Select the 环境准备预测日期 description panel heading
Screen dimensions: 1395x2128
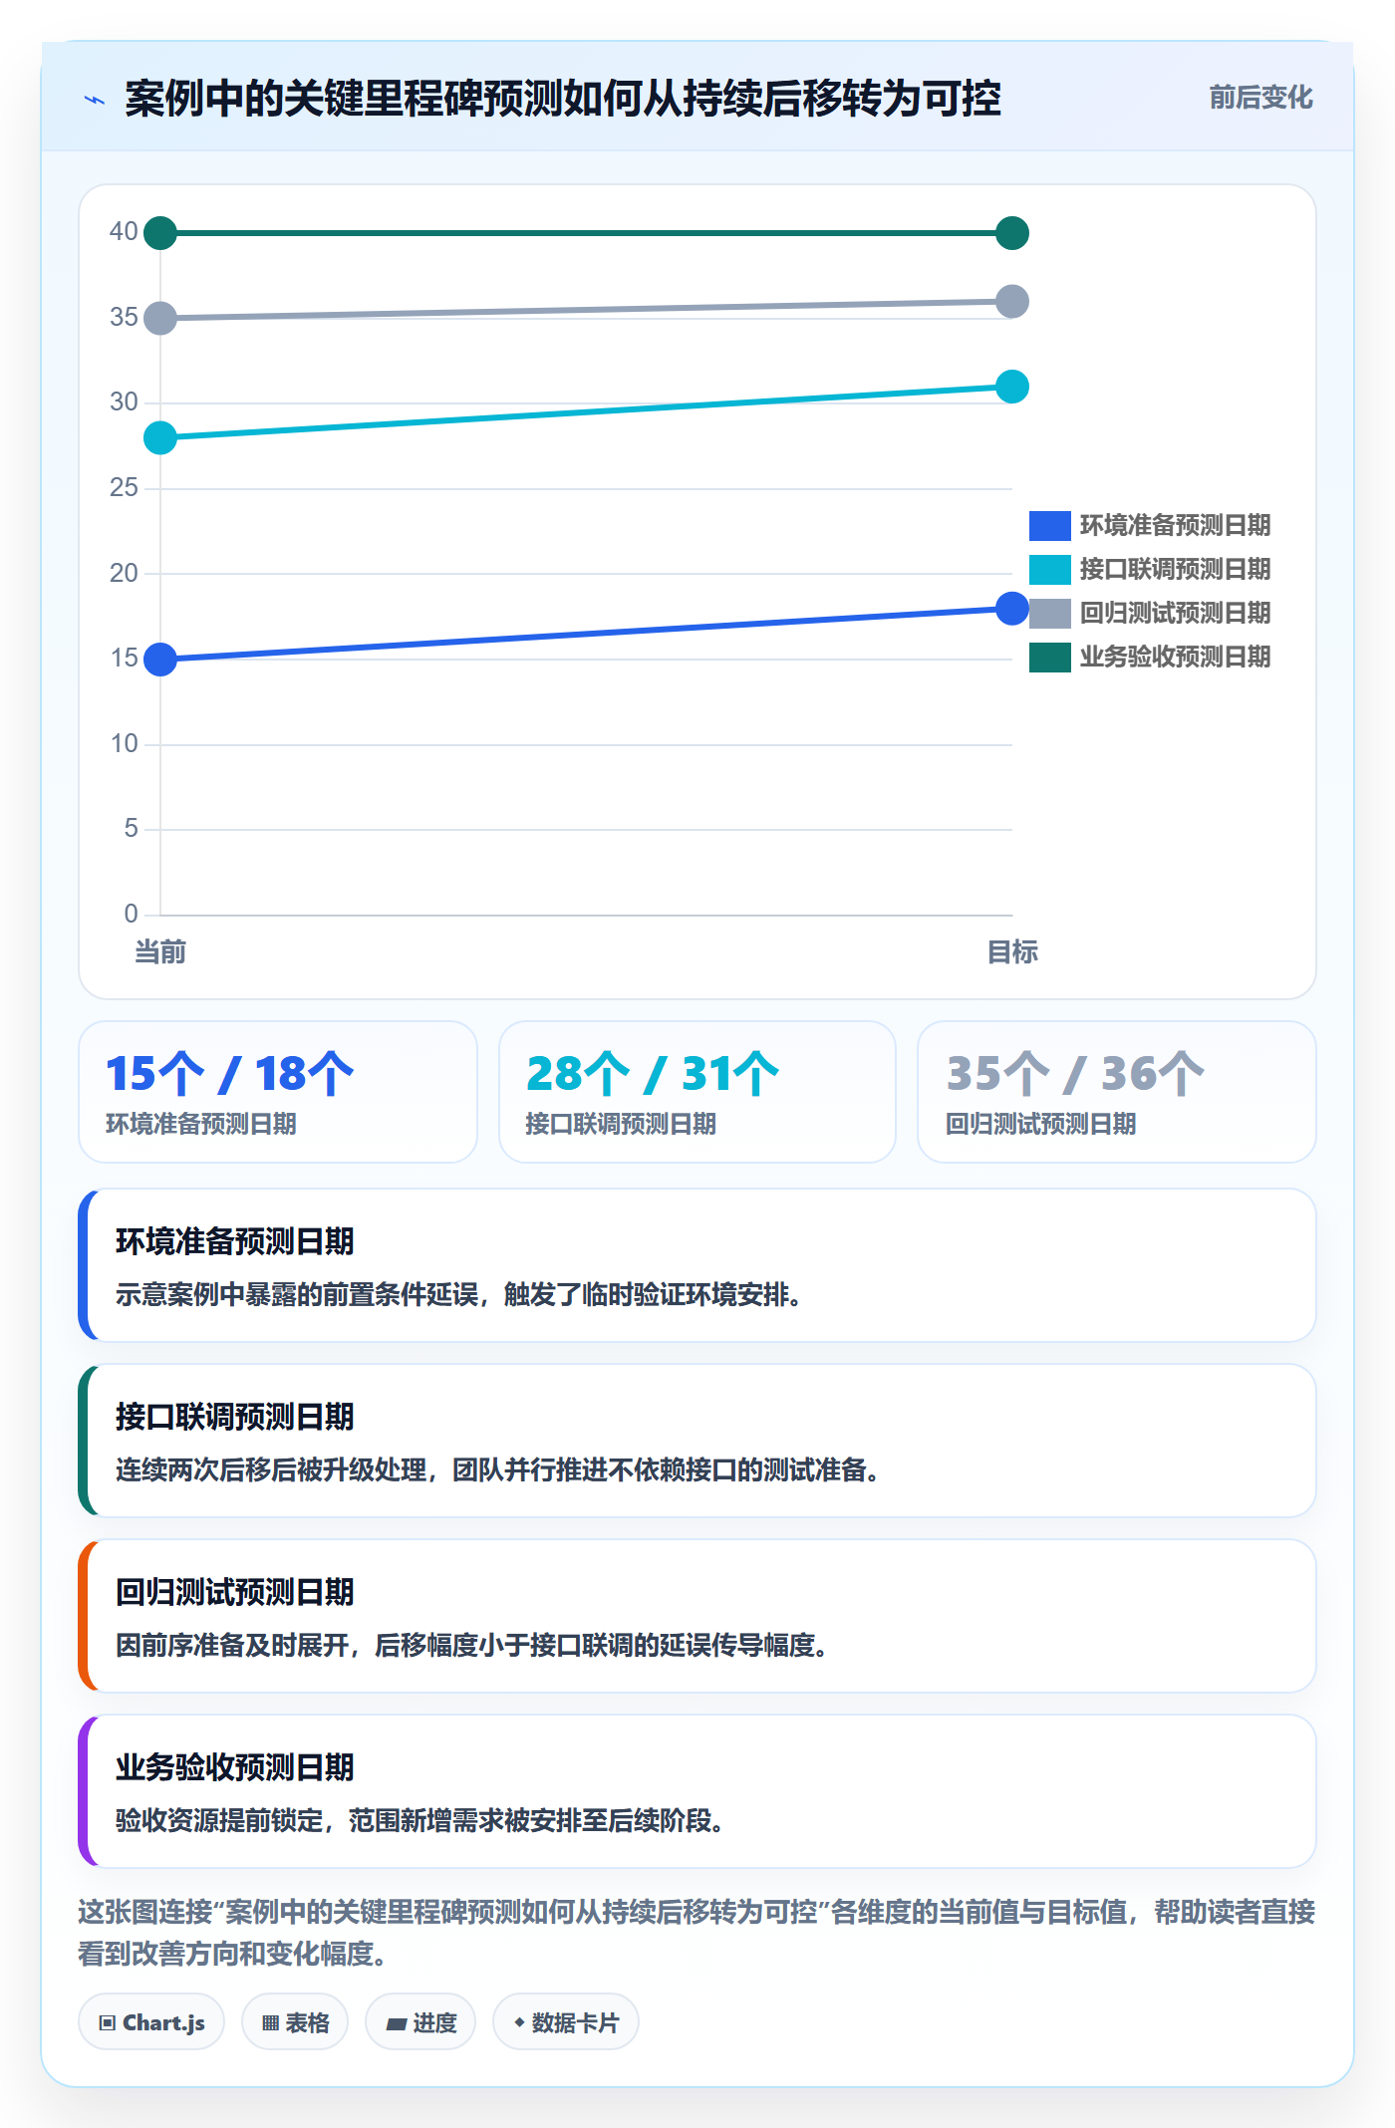point(235,1241)
